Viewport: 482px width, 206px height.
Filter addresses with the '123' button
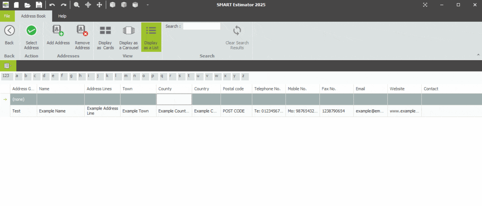6,76
